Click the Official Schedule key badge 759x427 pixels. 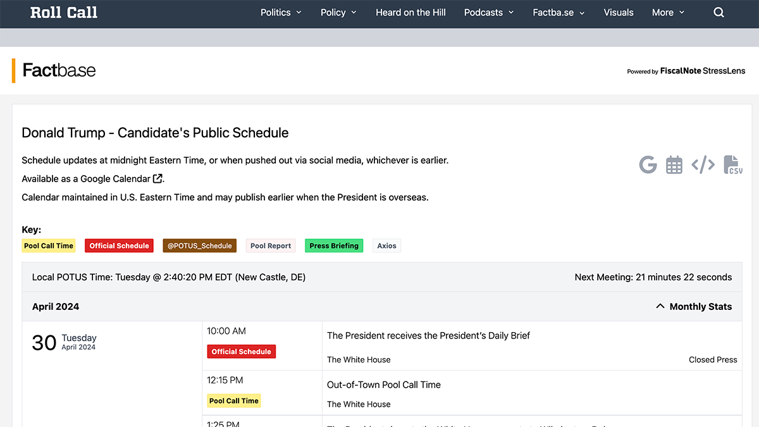[119, 246]
